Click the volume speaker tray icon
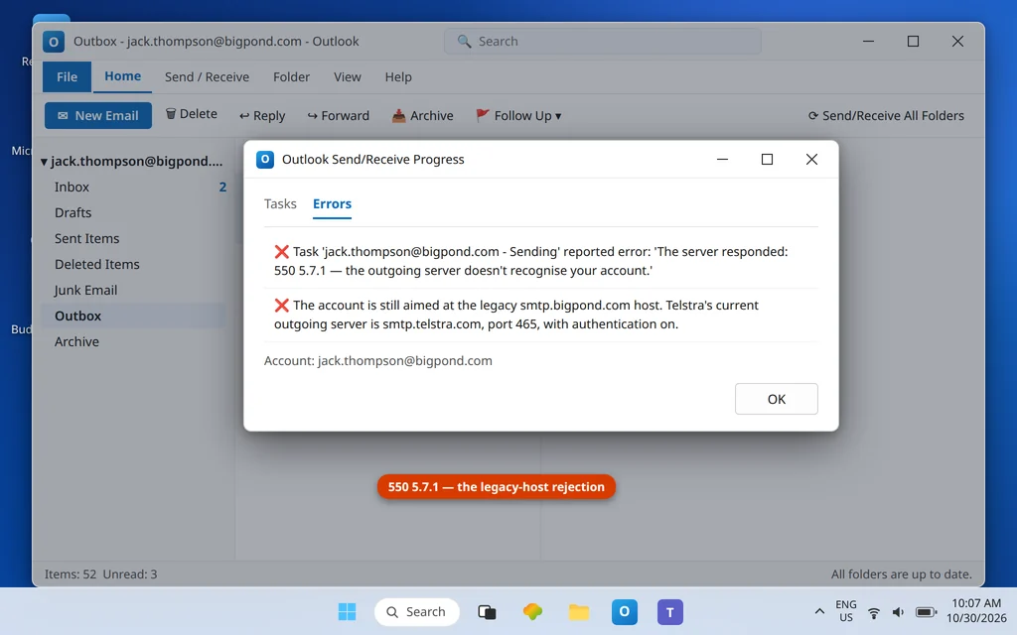The image size is (1017, 635). 898,612
